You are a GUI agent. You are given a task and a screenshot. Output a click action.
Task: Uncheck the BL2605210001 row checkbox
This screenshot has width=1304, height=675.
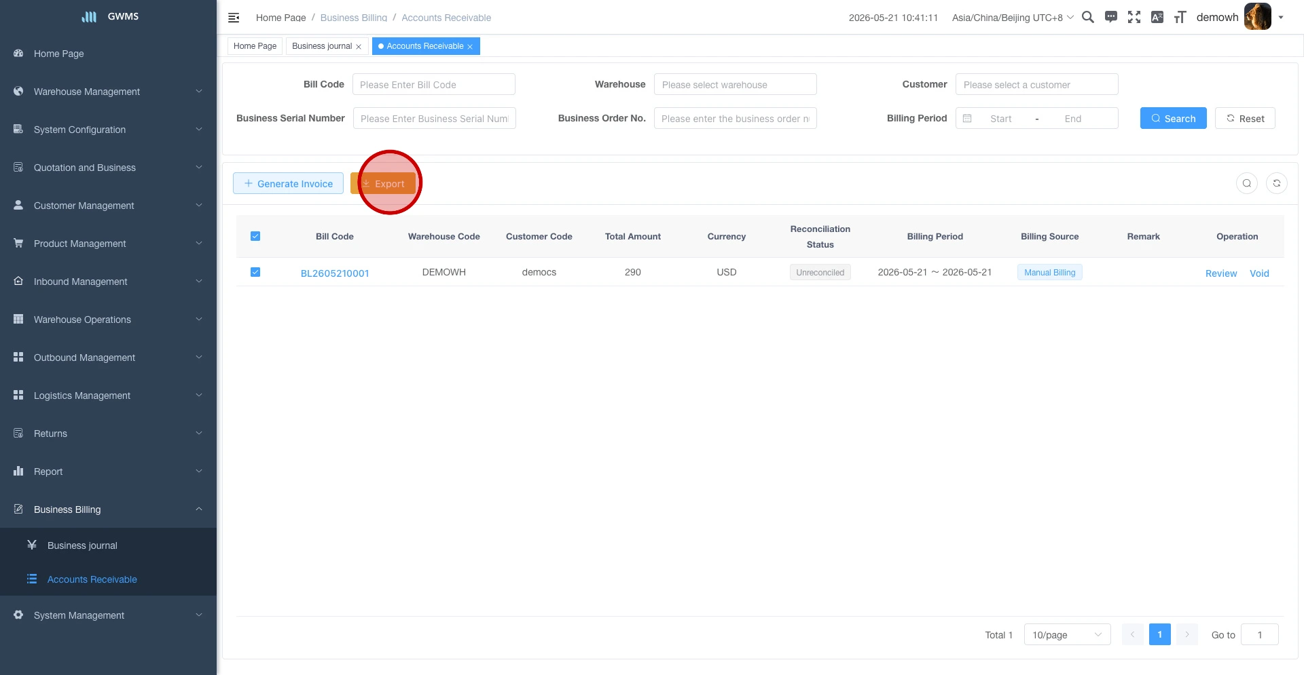(x=255, y=272)
